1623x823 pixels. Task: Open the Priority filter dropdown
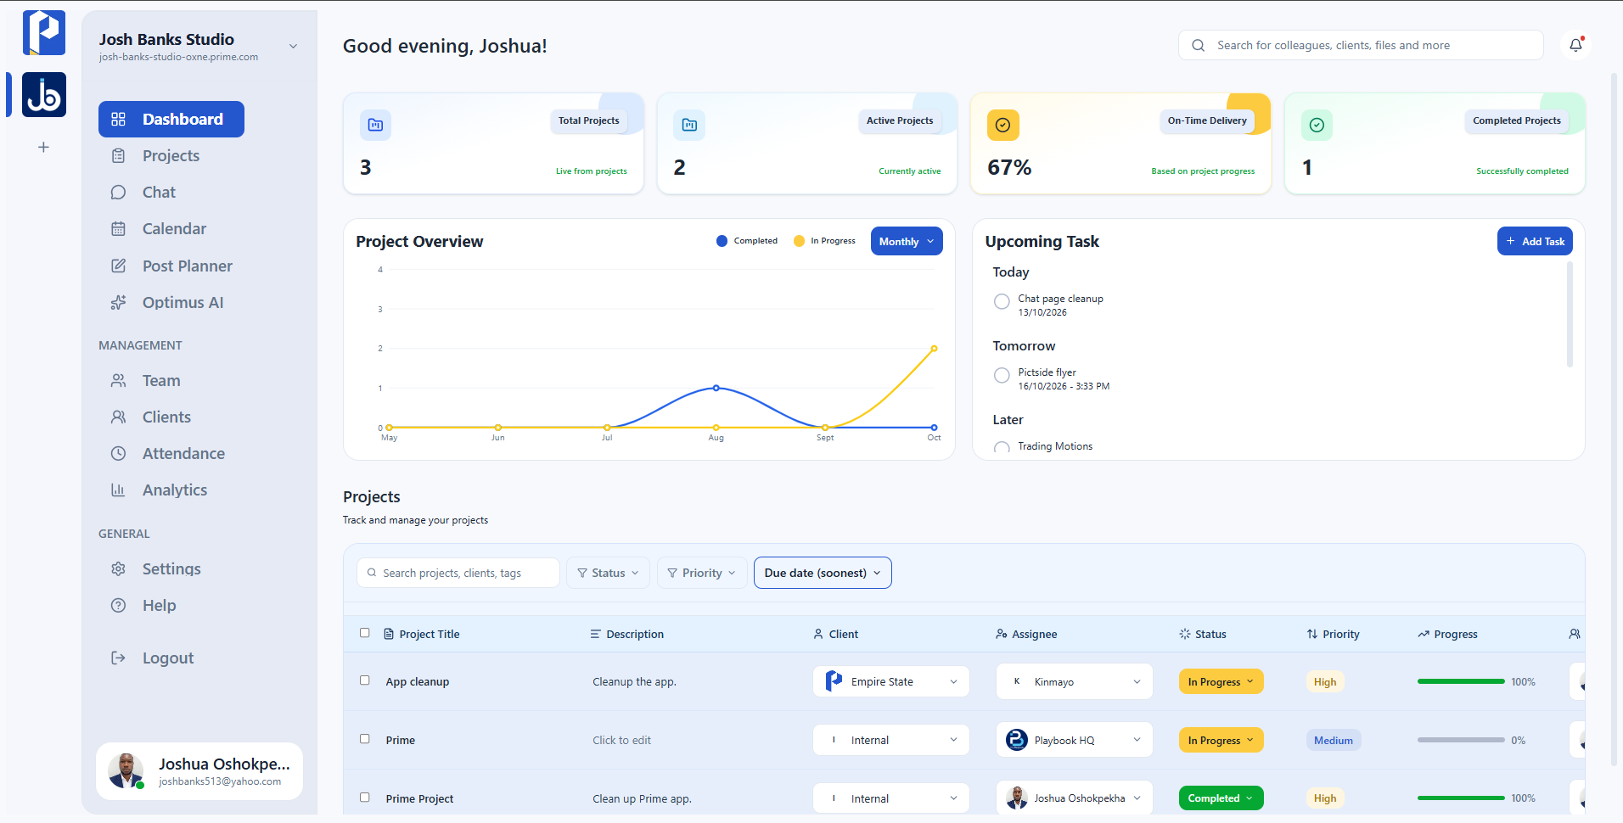click(702, 574)
